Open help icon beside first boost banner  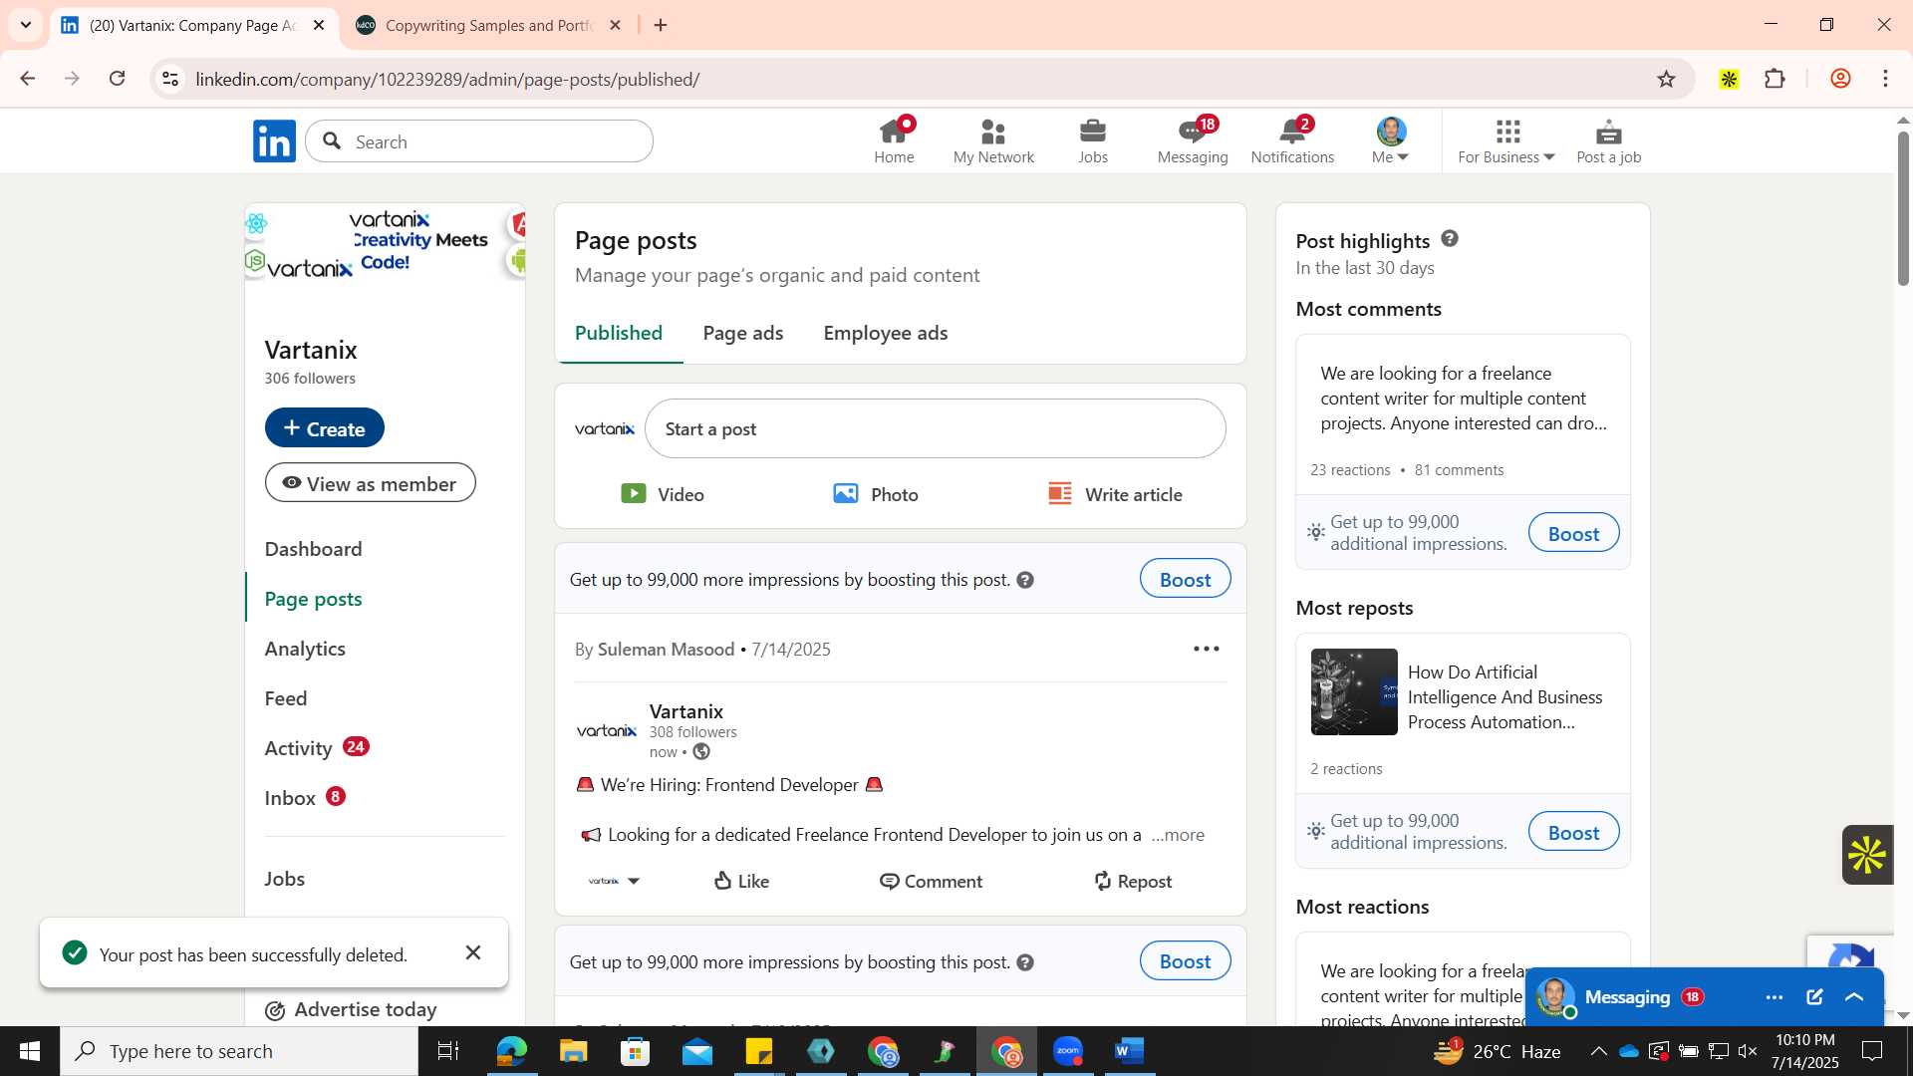(x=1025, y=580)
